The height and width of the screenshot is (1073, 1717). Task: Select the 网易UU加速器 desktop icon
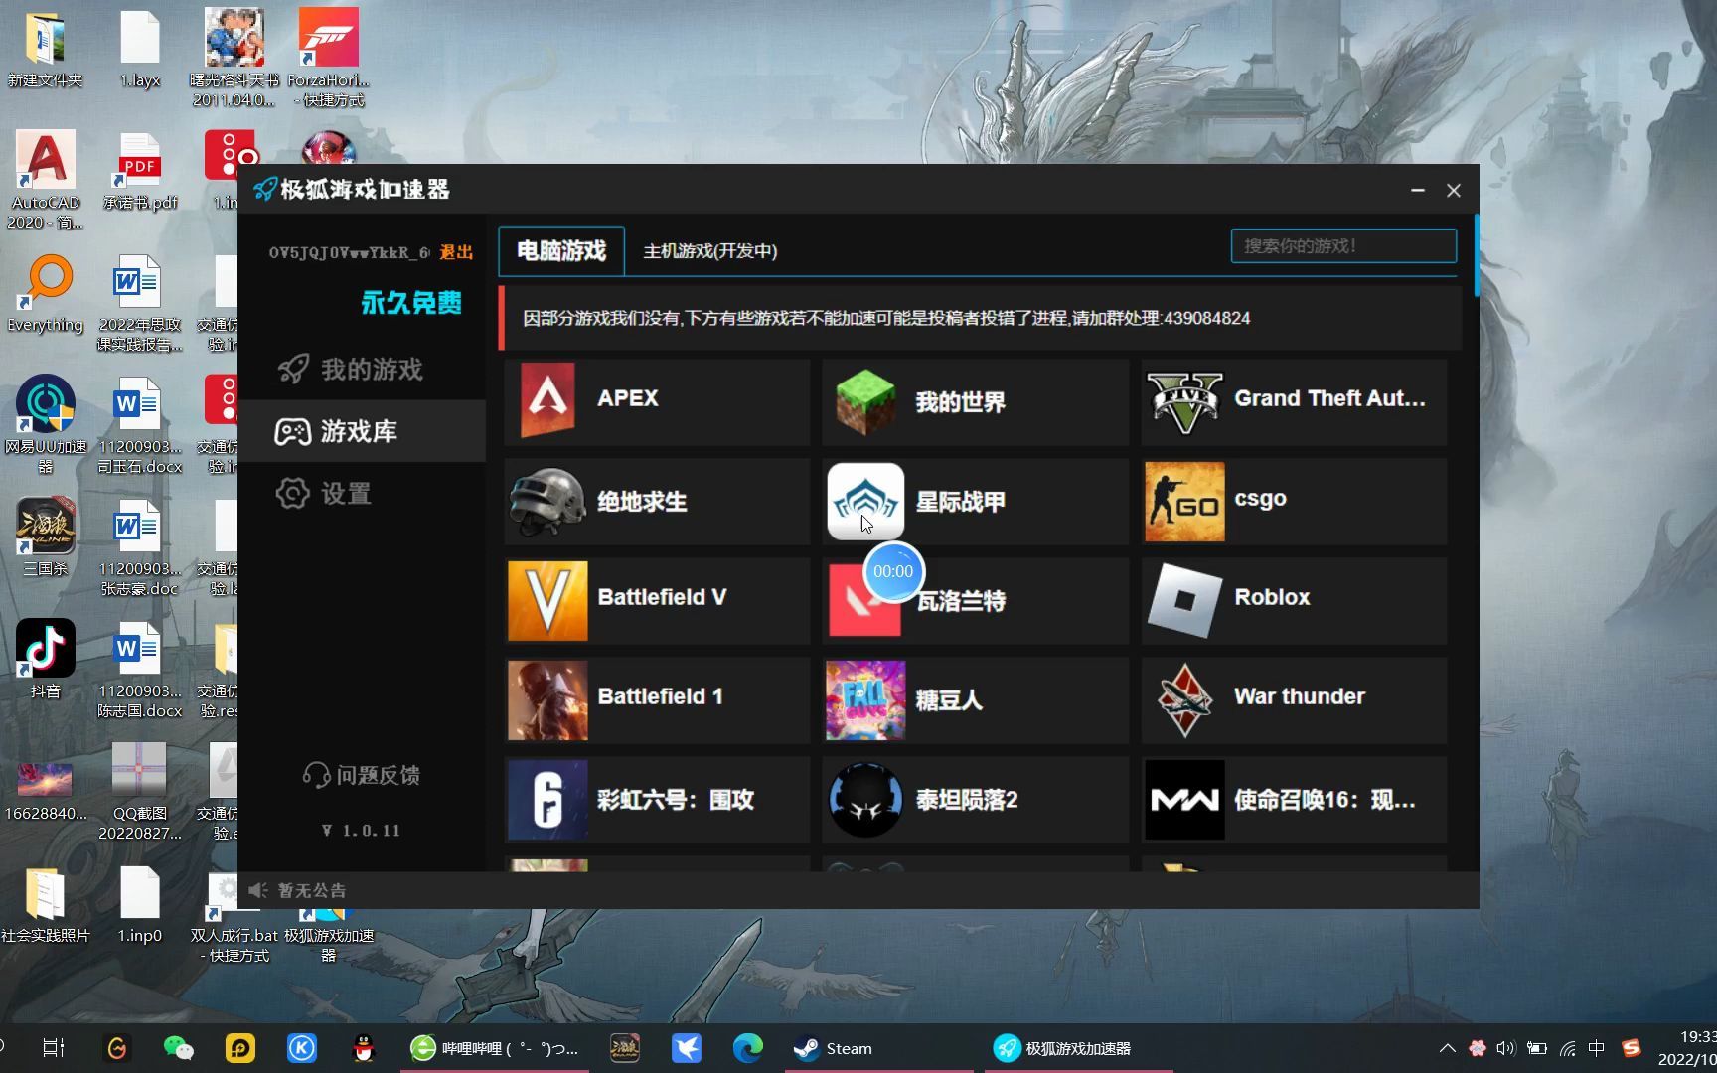point(46,423)
